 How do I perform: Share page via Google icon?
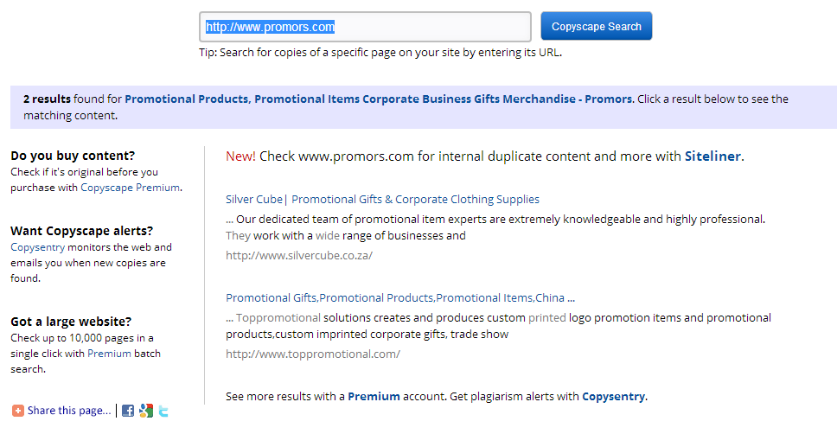click(146, 411)
